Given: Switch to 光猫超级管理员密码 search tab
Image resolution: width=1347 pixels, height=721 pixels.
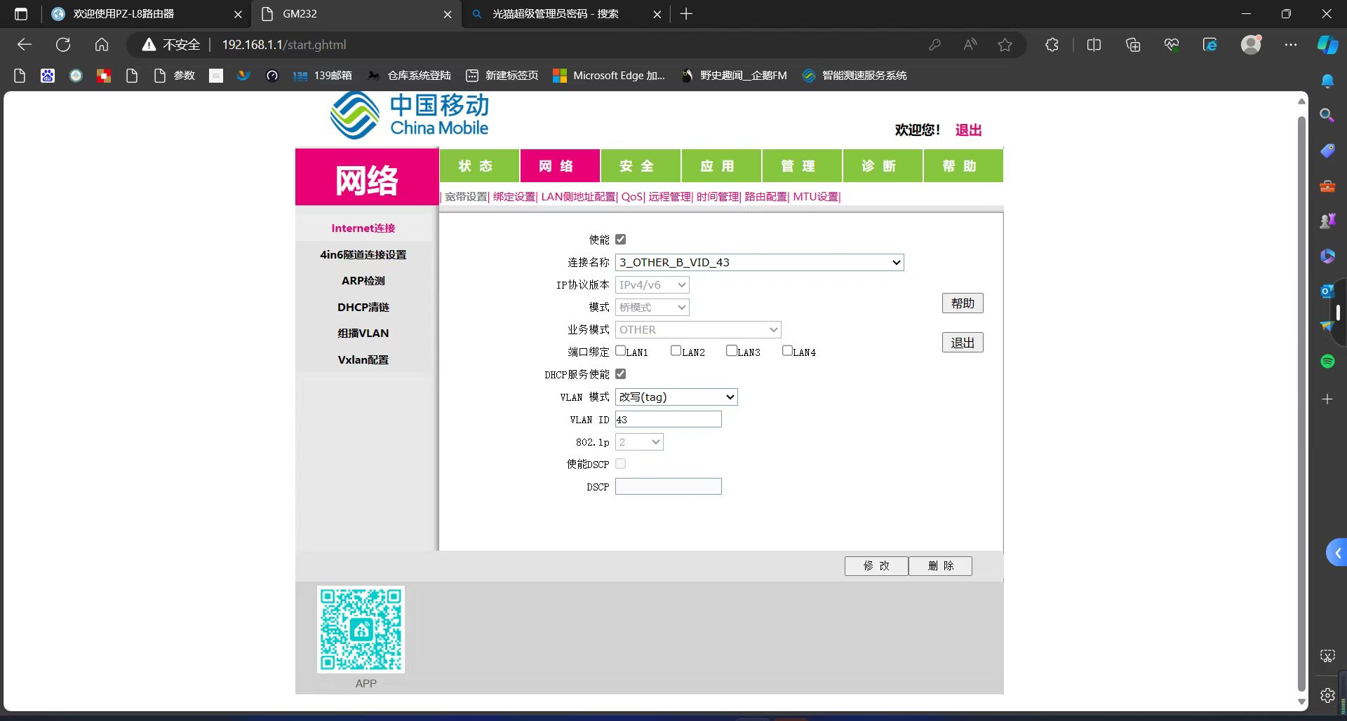Looking at the screenshot, I should coord(567,14).
